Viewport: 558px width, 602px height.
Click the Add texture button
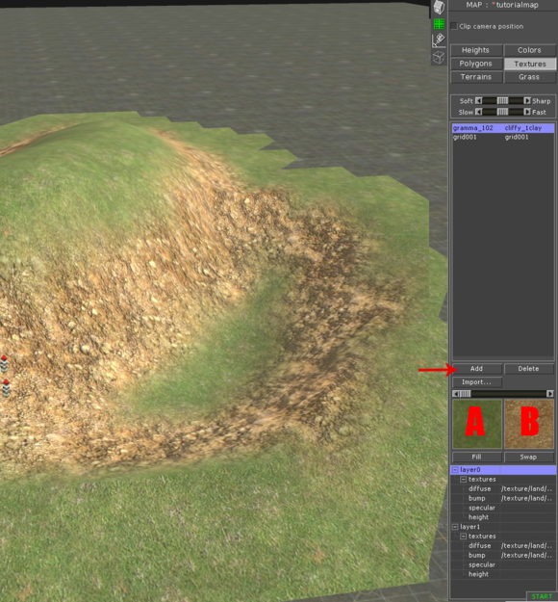tap(476, 369)
